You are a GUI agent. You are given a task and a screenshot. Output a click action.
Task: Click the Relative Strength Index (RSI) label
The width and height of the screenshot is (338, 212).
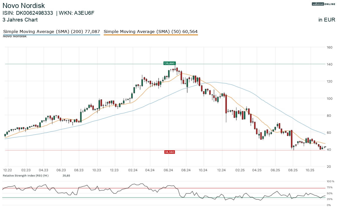coord(26,176)
